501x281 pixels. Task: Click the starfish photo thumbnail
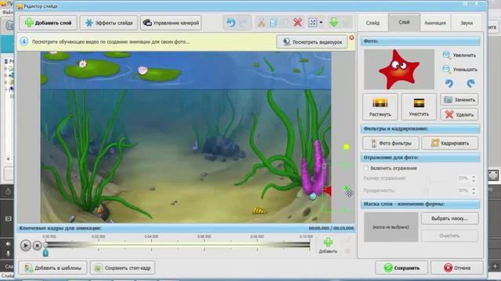point(399,69)
